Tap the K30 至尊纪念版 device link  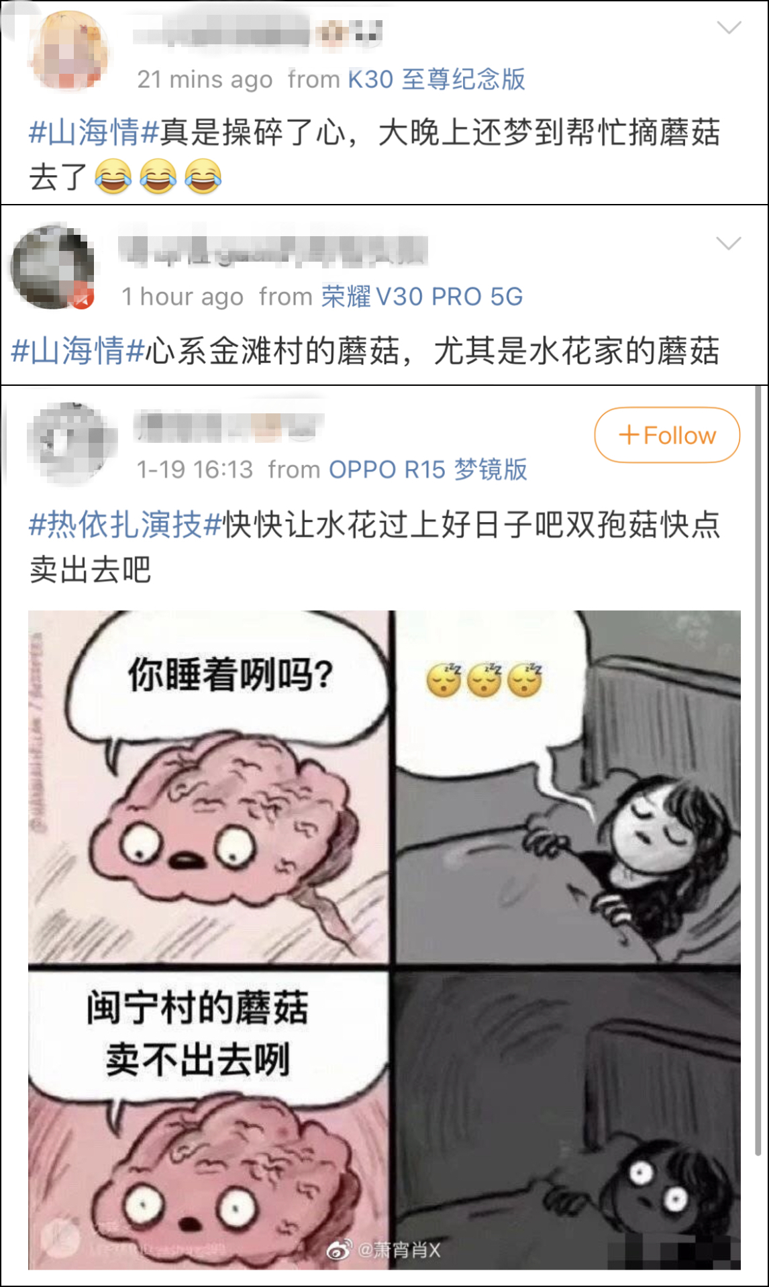pos(436,79)
